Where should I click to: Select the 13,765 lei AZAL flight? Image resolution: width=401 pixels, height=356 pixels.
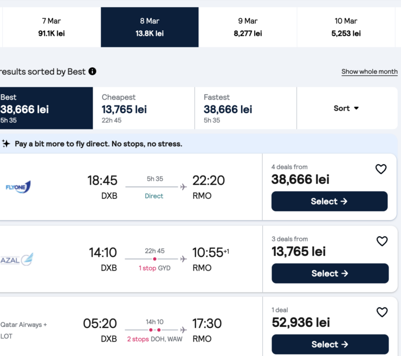[330, 274]
